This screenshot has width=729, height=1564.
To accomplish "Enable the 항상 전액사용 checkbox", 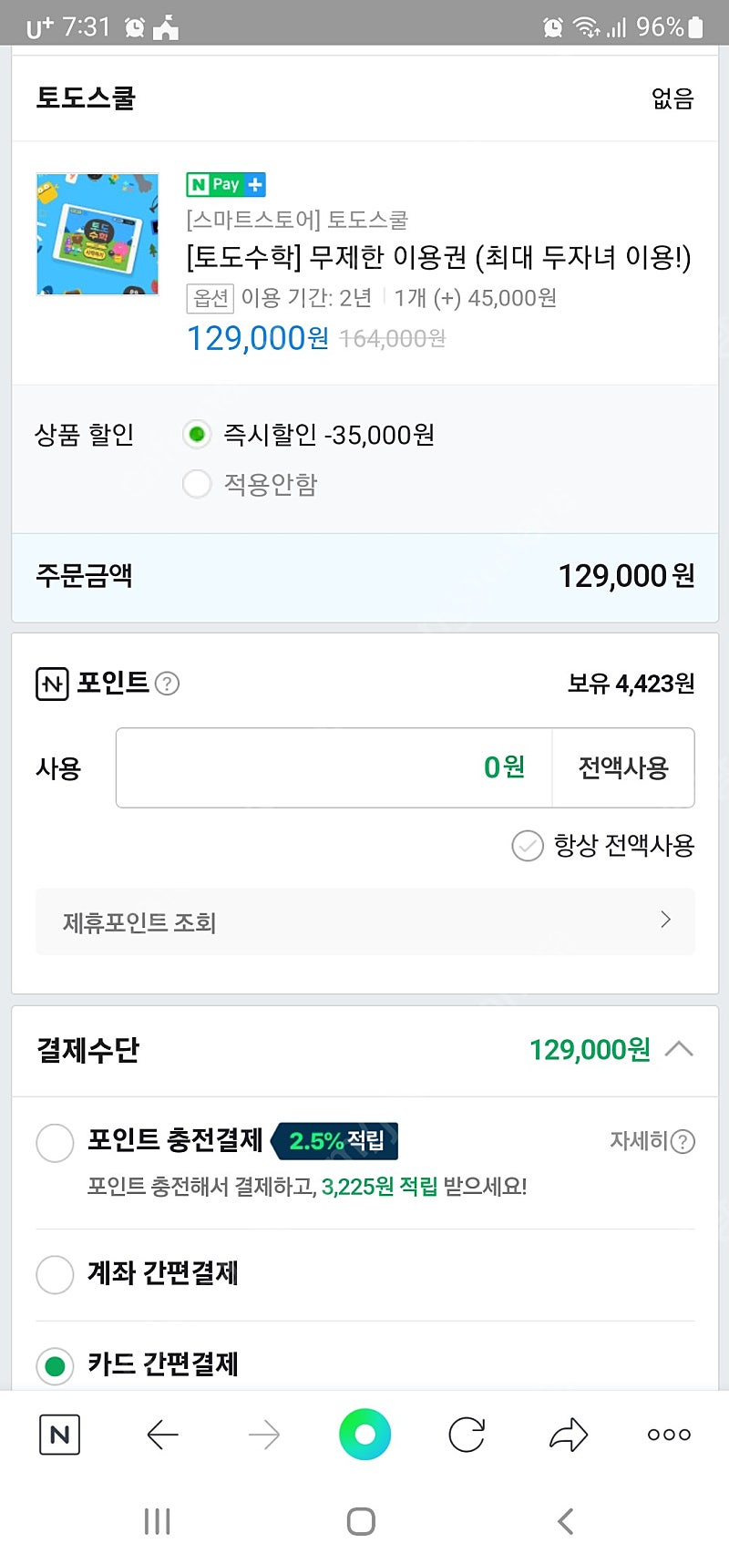I will [528, 846].
